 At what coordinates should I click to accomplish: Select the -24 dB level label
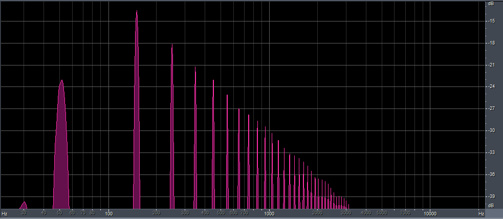point(491,87)
